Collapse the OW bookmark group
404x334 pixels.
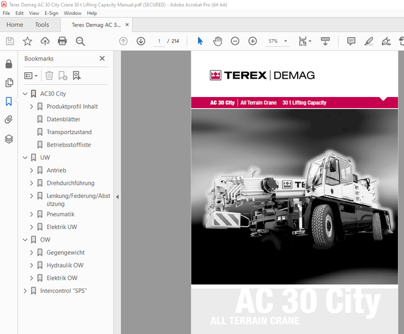point(25,240)
